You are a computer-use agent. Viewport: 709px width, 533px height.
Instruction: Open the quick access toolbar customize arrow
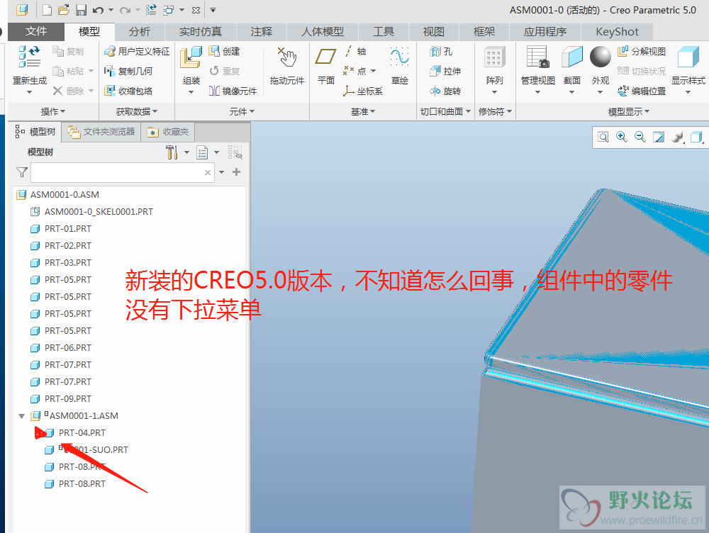[213, 10]
